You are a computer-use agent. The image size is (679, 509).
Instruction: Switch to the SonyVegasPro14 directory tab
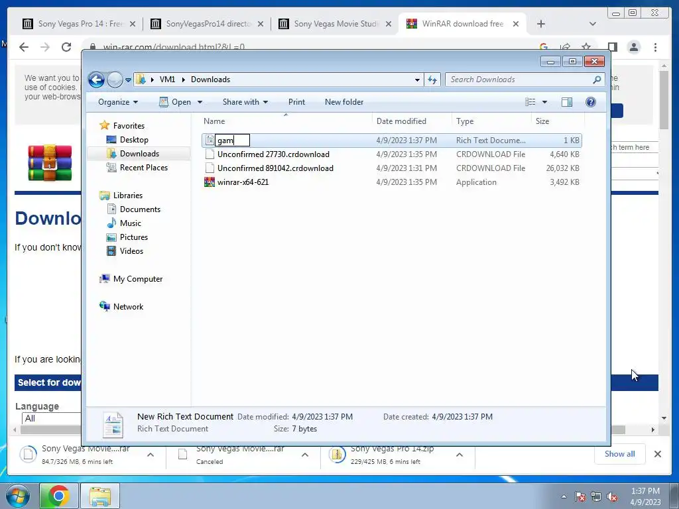(207, 24)
